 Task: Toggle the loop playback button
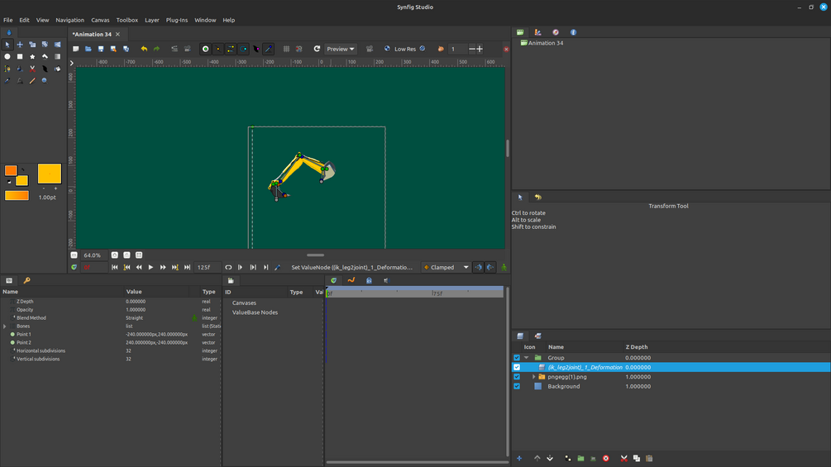coord(228,267)
